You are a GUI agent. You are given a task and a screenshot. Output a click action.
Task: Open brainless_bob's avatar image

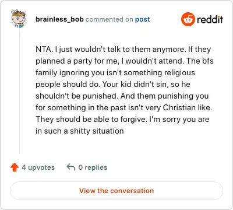coord(19,19)
